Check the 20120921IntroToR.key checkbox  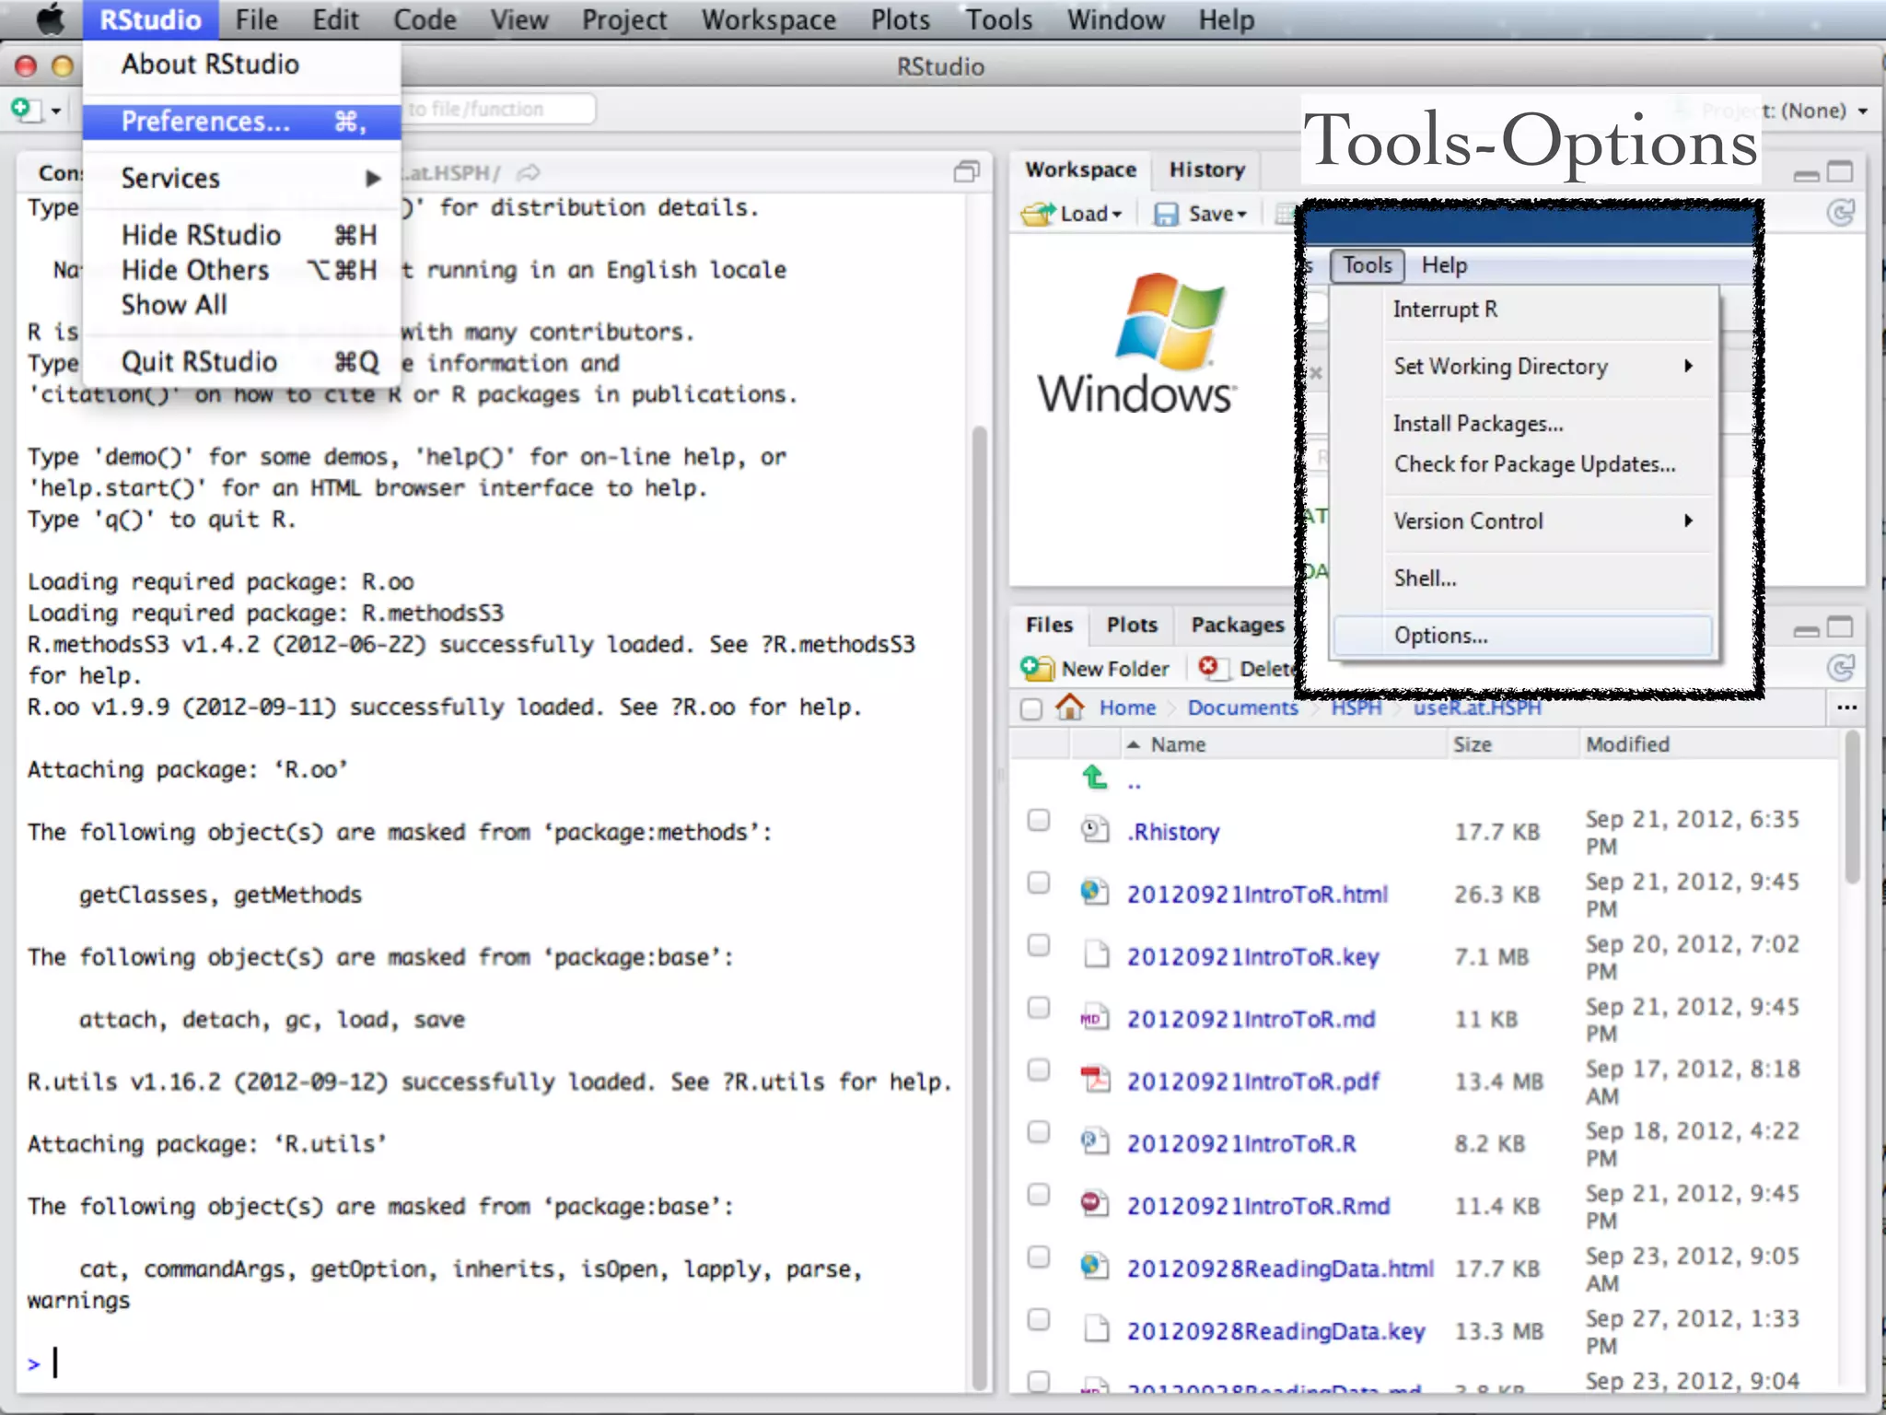(x=1039, y=945)
